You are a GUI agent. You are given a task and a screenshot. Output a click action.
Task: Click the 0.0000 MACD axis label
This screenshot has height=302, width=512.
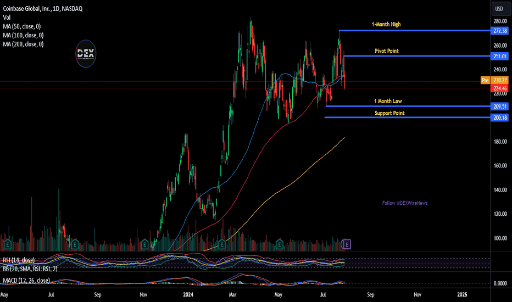500,283
